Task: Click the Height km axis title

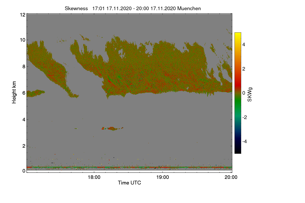Action: click(14, 92)
